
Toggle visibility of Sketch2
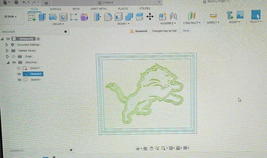tap(19, 74)
